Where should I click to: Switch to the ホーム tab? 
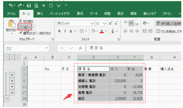(x=26, y=14)
